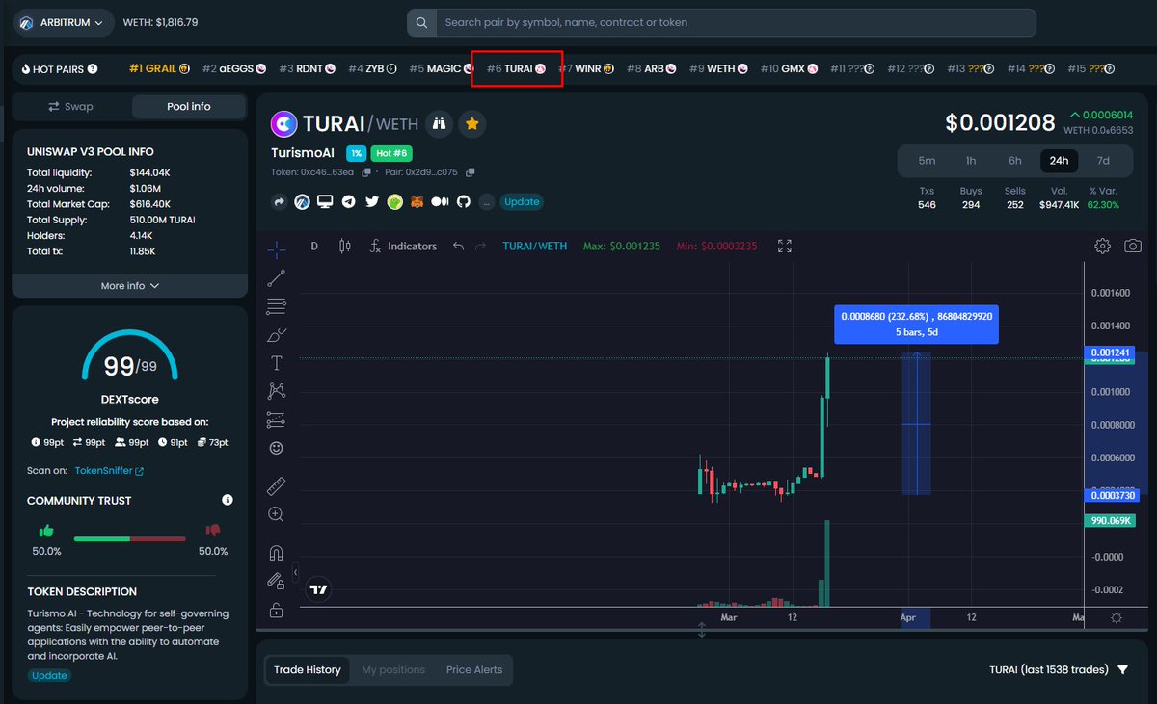Open hot pair #3 RDNT
Viewport: 1157px width, 704px height.
[x=307, y=69]
